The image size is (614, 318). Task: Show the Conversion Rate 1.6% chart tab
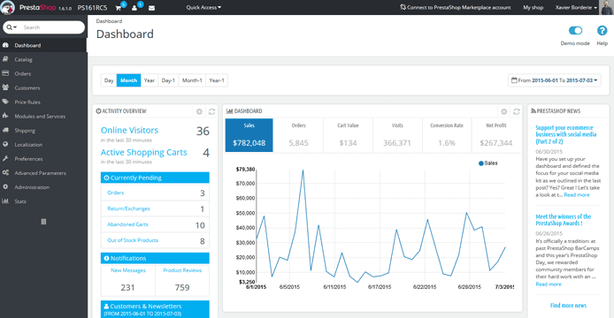click(x=447, y=135)
